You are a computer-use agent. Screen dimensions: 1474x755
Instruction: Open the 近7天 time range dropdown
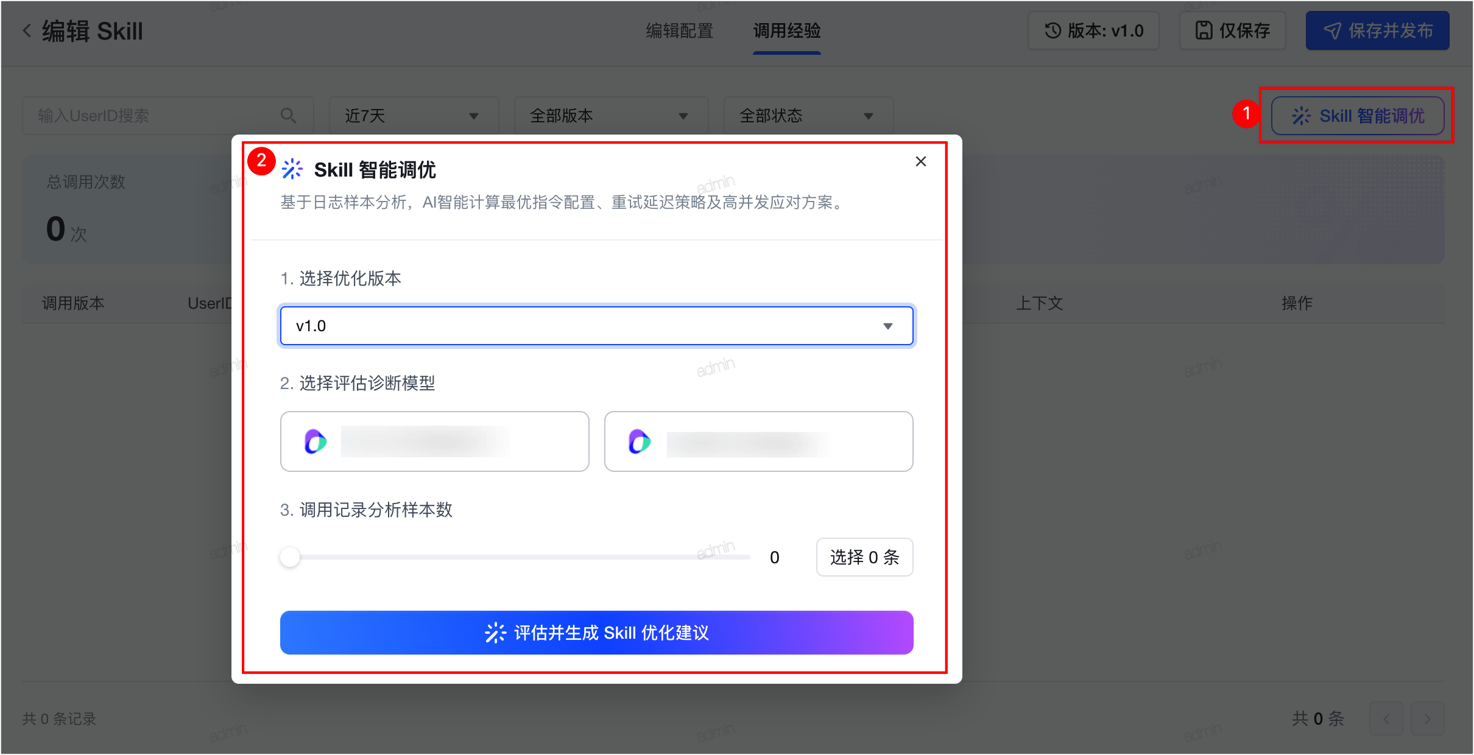[414, 116]
